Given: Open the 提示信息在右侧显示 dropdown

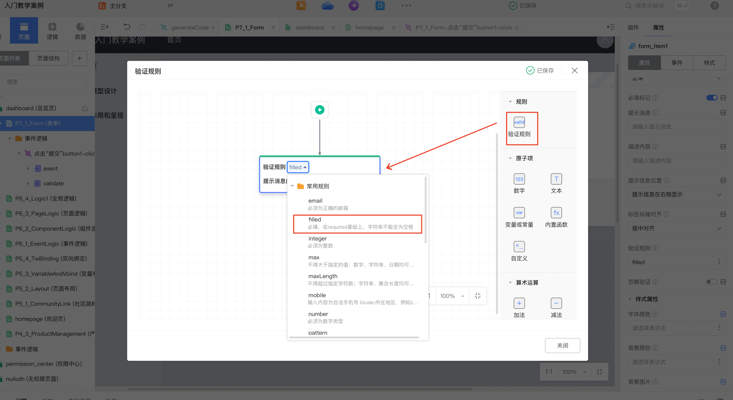Looking at the screenshot, I should tap(676, 195).
